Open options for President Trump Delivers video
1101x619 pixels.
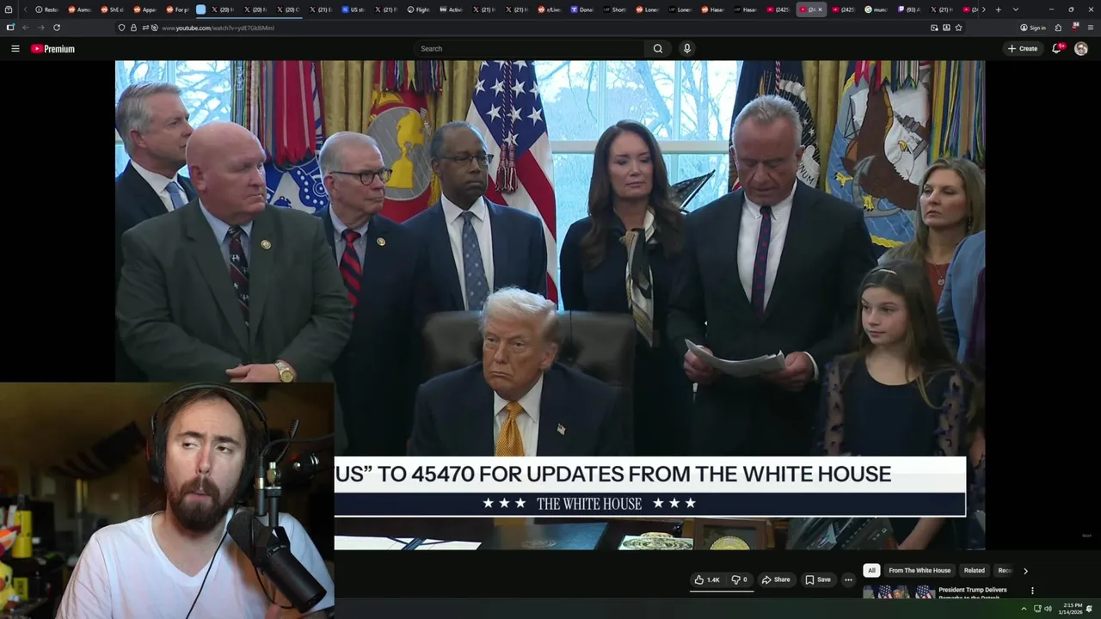1032,591
